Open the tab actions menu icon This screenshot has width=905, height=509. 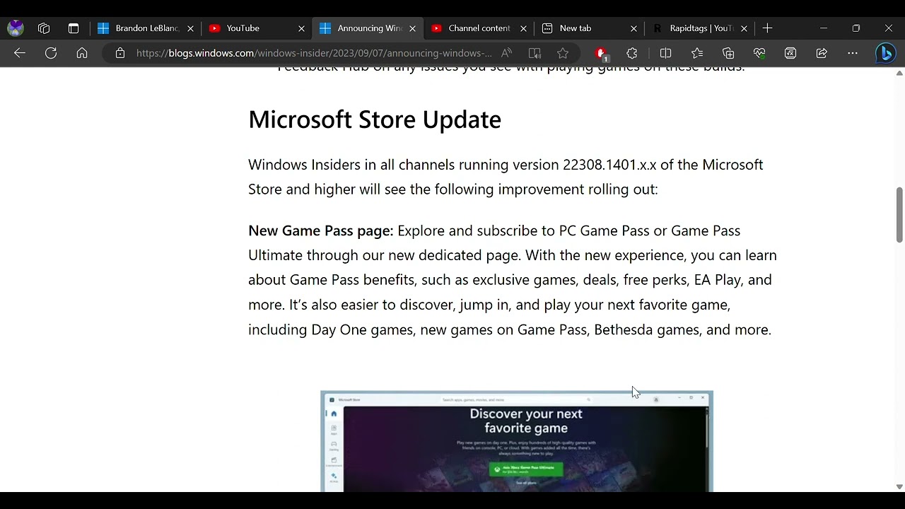74,28
